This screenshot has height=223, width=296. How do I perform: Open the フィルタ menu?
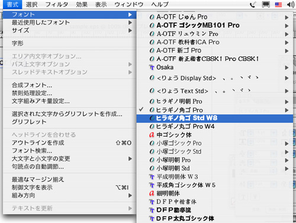pos(57,4)
